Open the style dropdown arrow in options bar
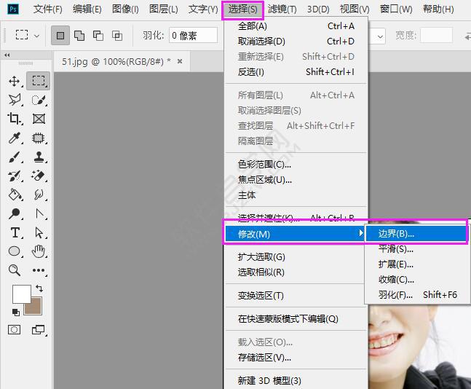Screen dimensions: 471x389 tap(380, 36)
